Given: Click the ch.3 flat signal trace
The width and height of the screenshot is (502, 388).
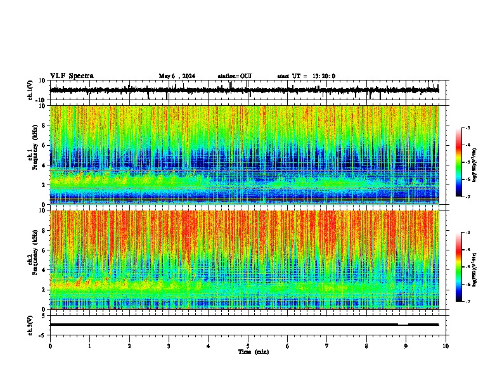Looking at the screenshot, I should pos(245,325).
